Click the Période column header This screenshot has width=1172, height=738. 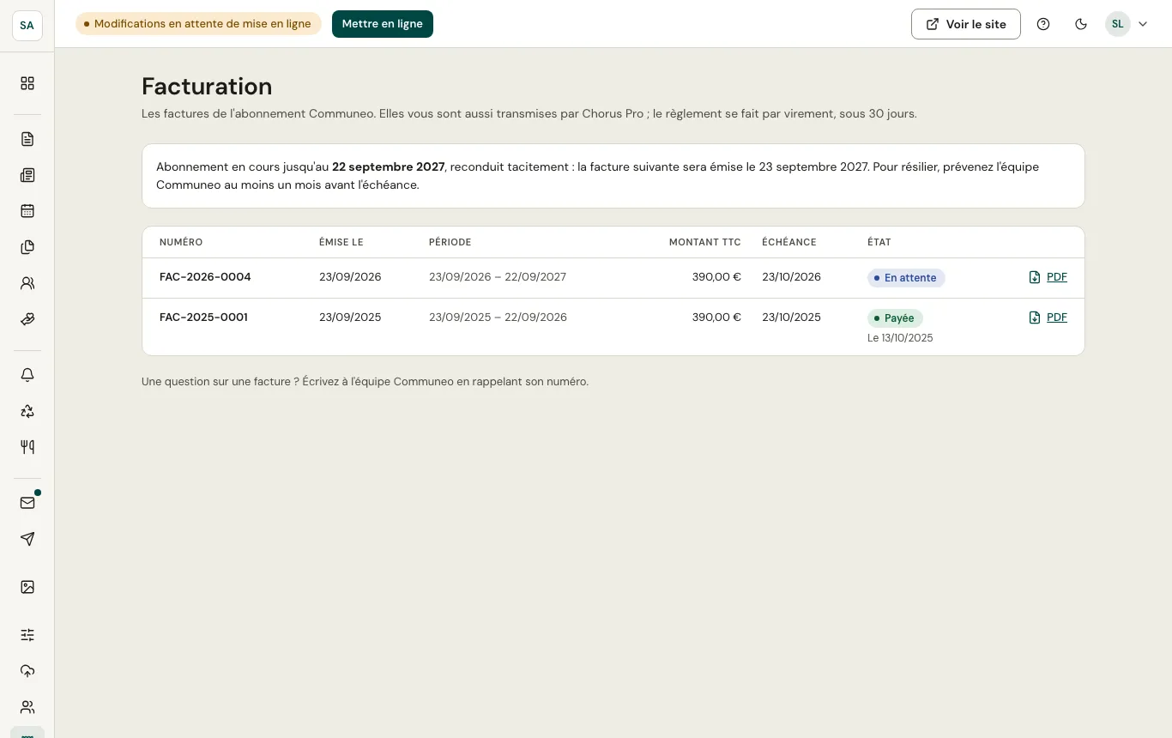tap(450, 242)
